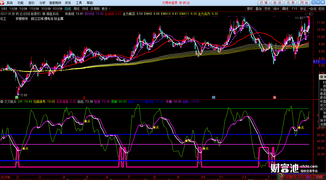
Task: Click the 行情 button at top right
Action: [x=264, y=3]
